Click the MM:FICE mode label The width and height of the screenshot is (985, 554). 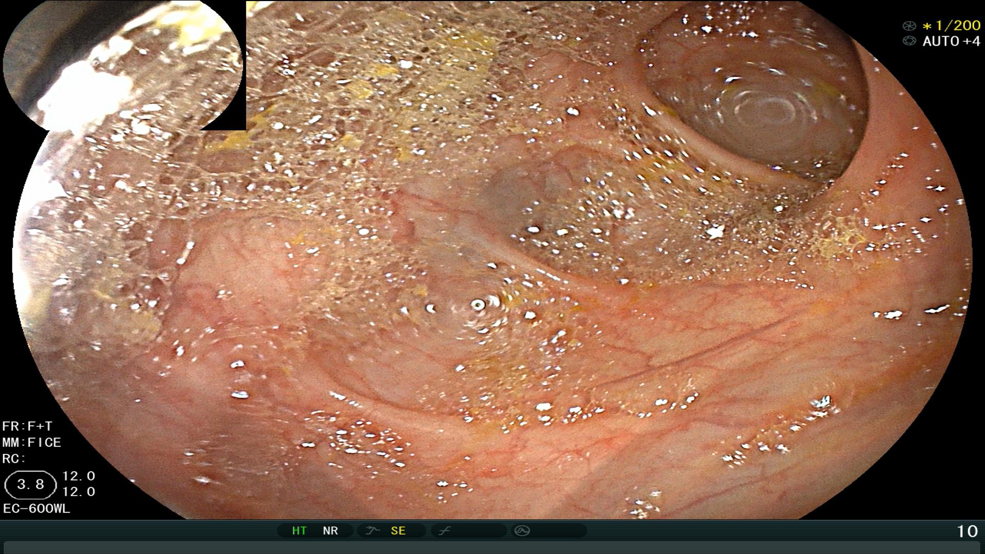[32, 442]
